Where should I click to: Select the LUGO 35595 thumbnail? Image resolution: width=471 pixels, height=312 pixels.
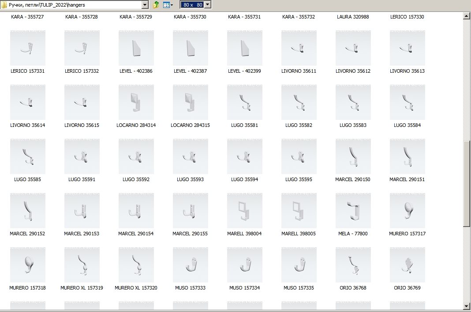(299, 156)
